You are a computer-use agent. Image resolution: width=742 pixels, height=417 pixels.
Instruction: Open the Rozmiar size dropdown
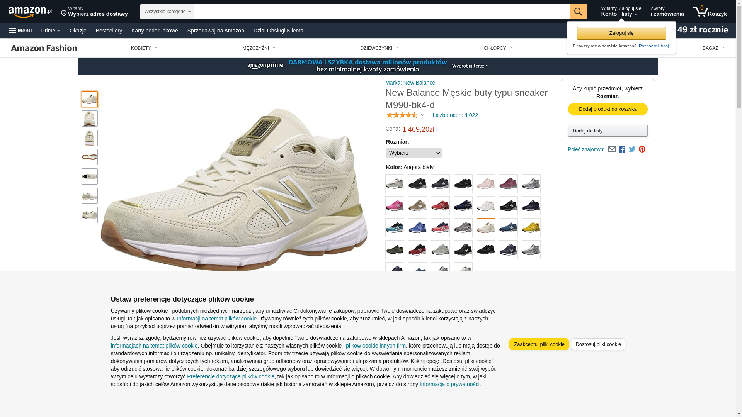[x=414, y=153]
